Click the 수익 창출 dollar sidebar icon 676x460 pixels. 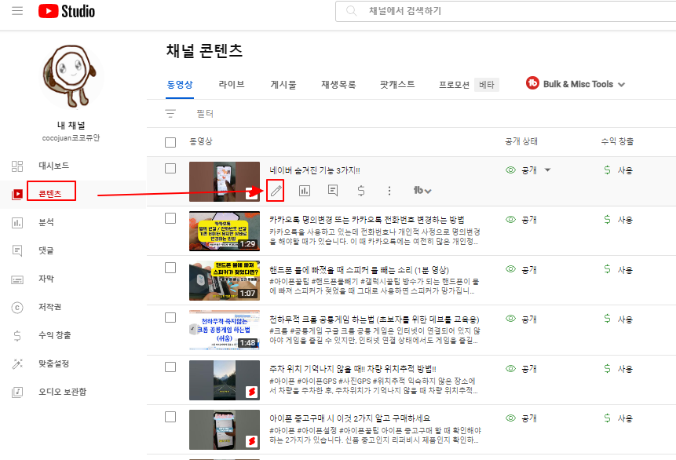point(17,335)
